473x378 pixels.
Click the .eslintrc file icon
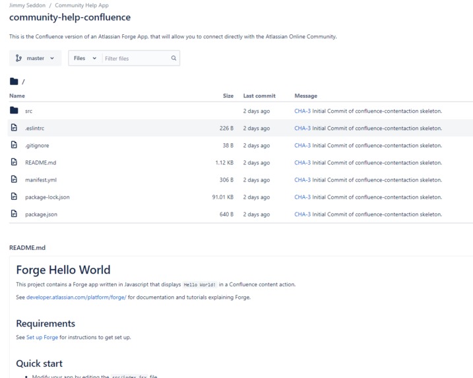pos(14,127)
